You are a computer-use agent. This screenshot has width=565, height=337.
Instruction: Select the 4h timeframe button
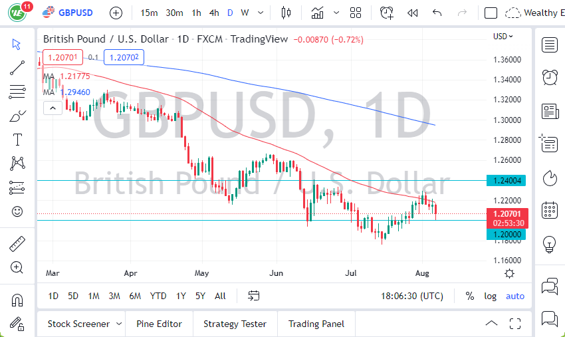[213, 13]
